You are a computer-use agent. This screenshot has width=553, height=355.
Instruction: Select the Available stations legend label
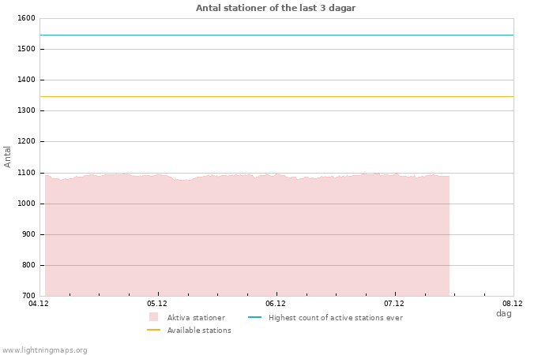point(199,331)
